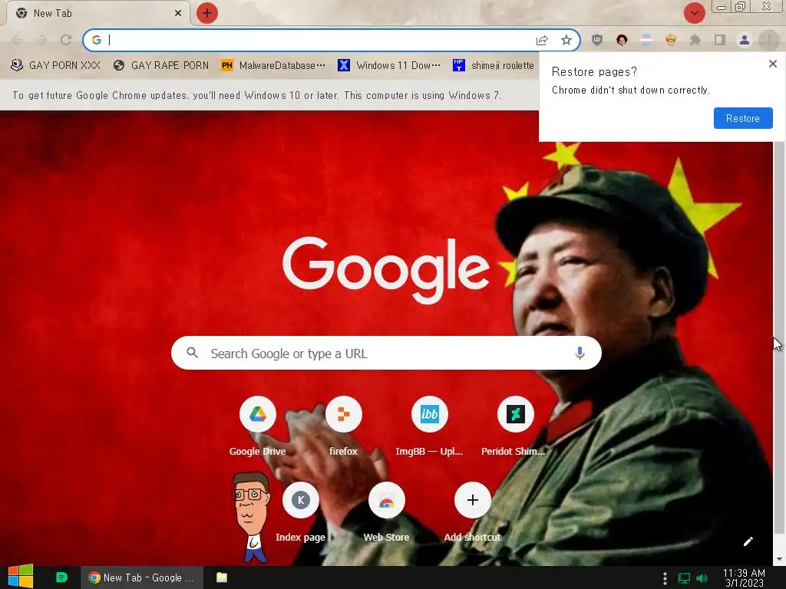Screen dimensions: 786x589
Task: Click the Restore button in the popup
Action: point(743,118)
